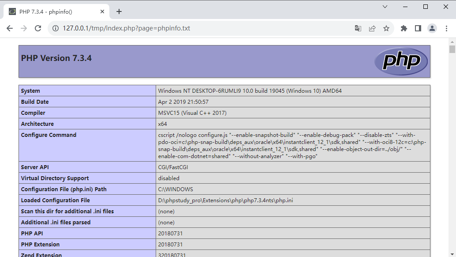The height and width of the screenshot is (257, 456).
Task: Select the MSVC15 (Visual C++ 2017) value
Action: [192, 113]
